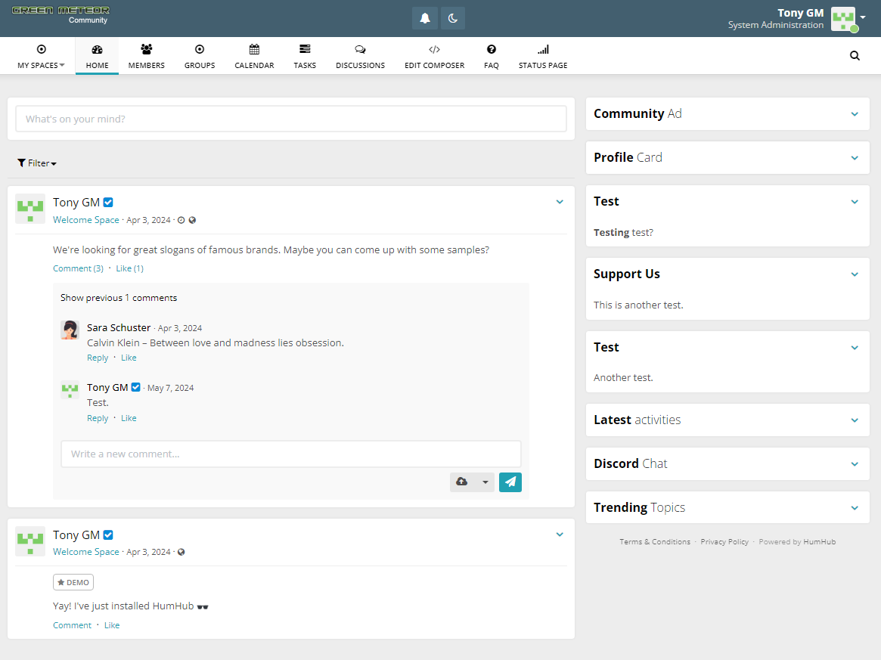Click the upload file cloud icon

pos(462,482)
